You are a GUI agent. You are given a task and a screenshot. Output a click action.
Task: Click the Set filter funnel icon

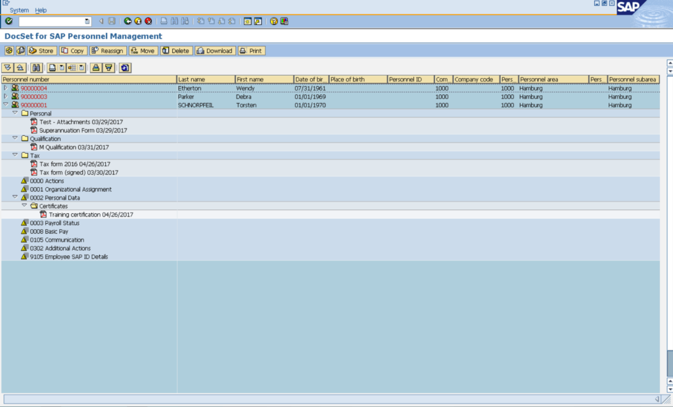click(108, 68)
